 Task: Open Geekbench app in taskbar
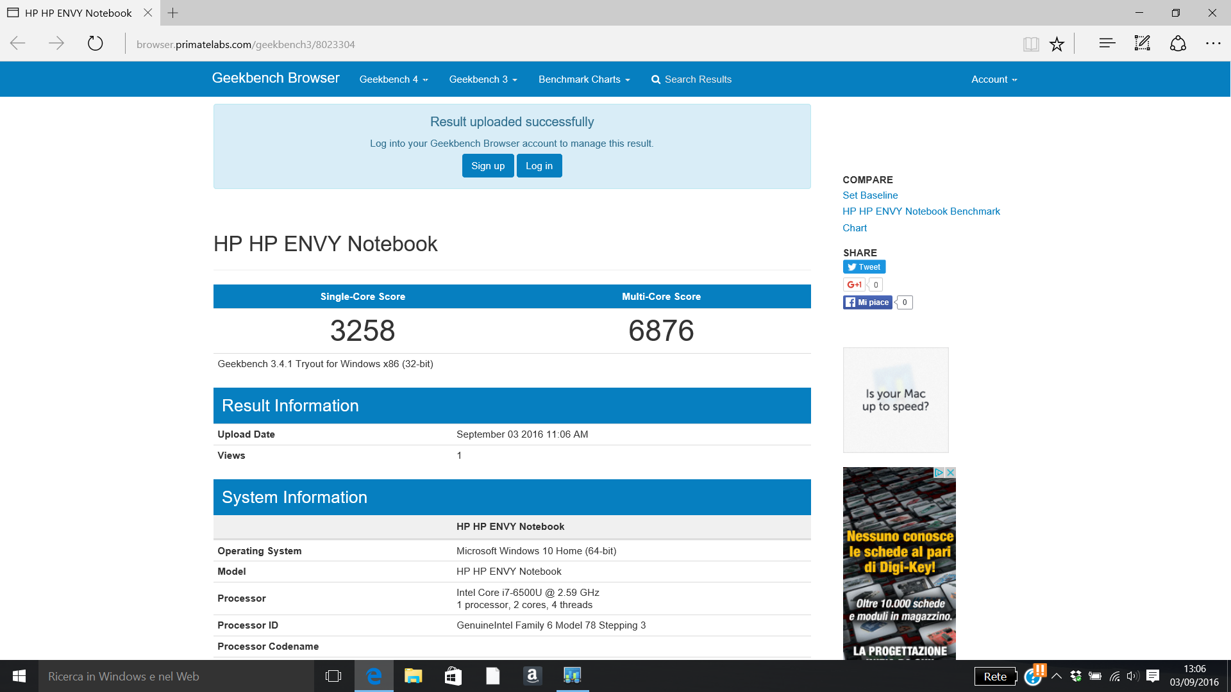[x=573, y=676]
